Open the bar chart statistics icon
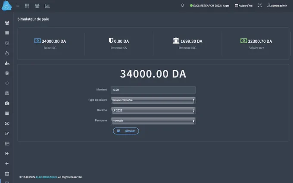This screenshot has width=293, height=183. click(x=47, y=6)
